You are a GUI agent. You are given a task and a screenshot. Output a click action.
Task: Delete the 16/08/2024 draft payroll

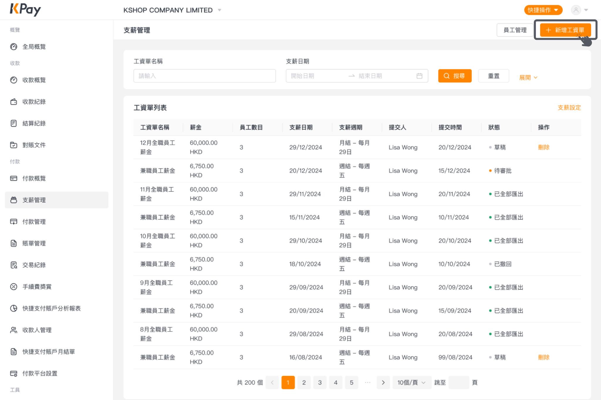click(544, 358)
